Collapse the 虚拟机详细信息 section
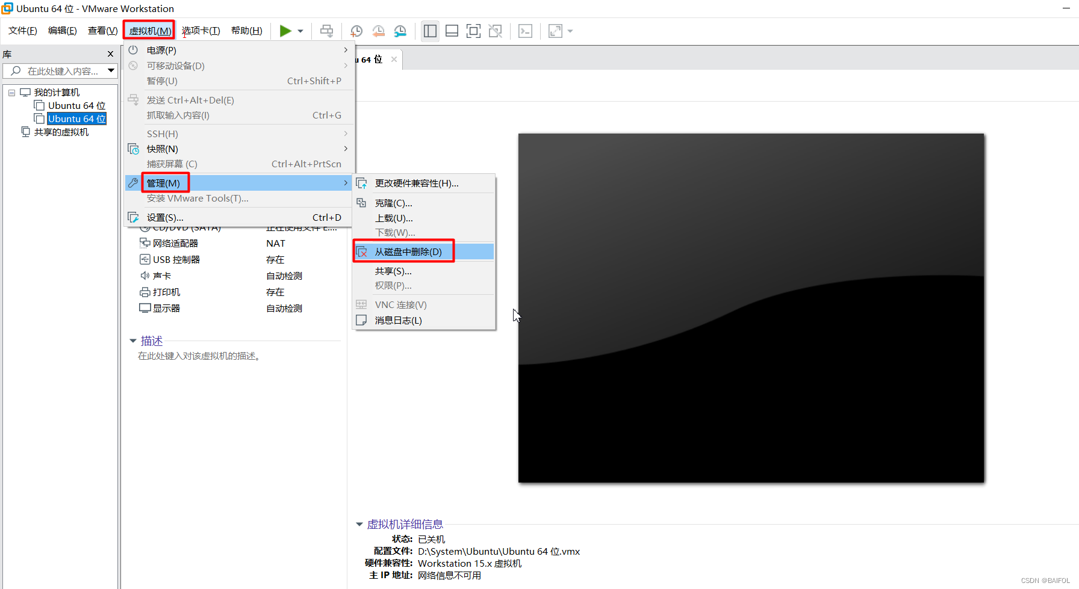Screen dimensions: 1079x589 359,525
